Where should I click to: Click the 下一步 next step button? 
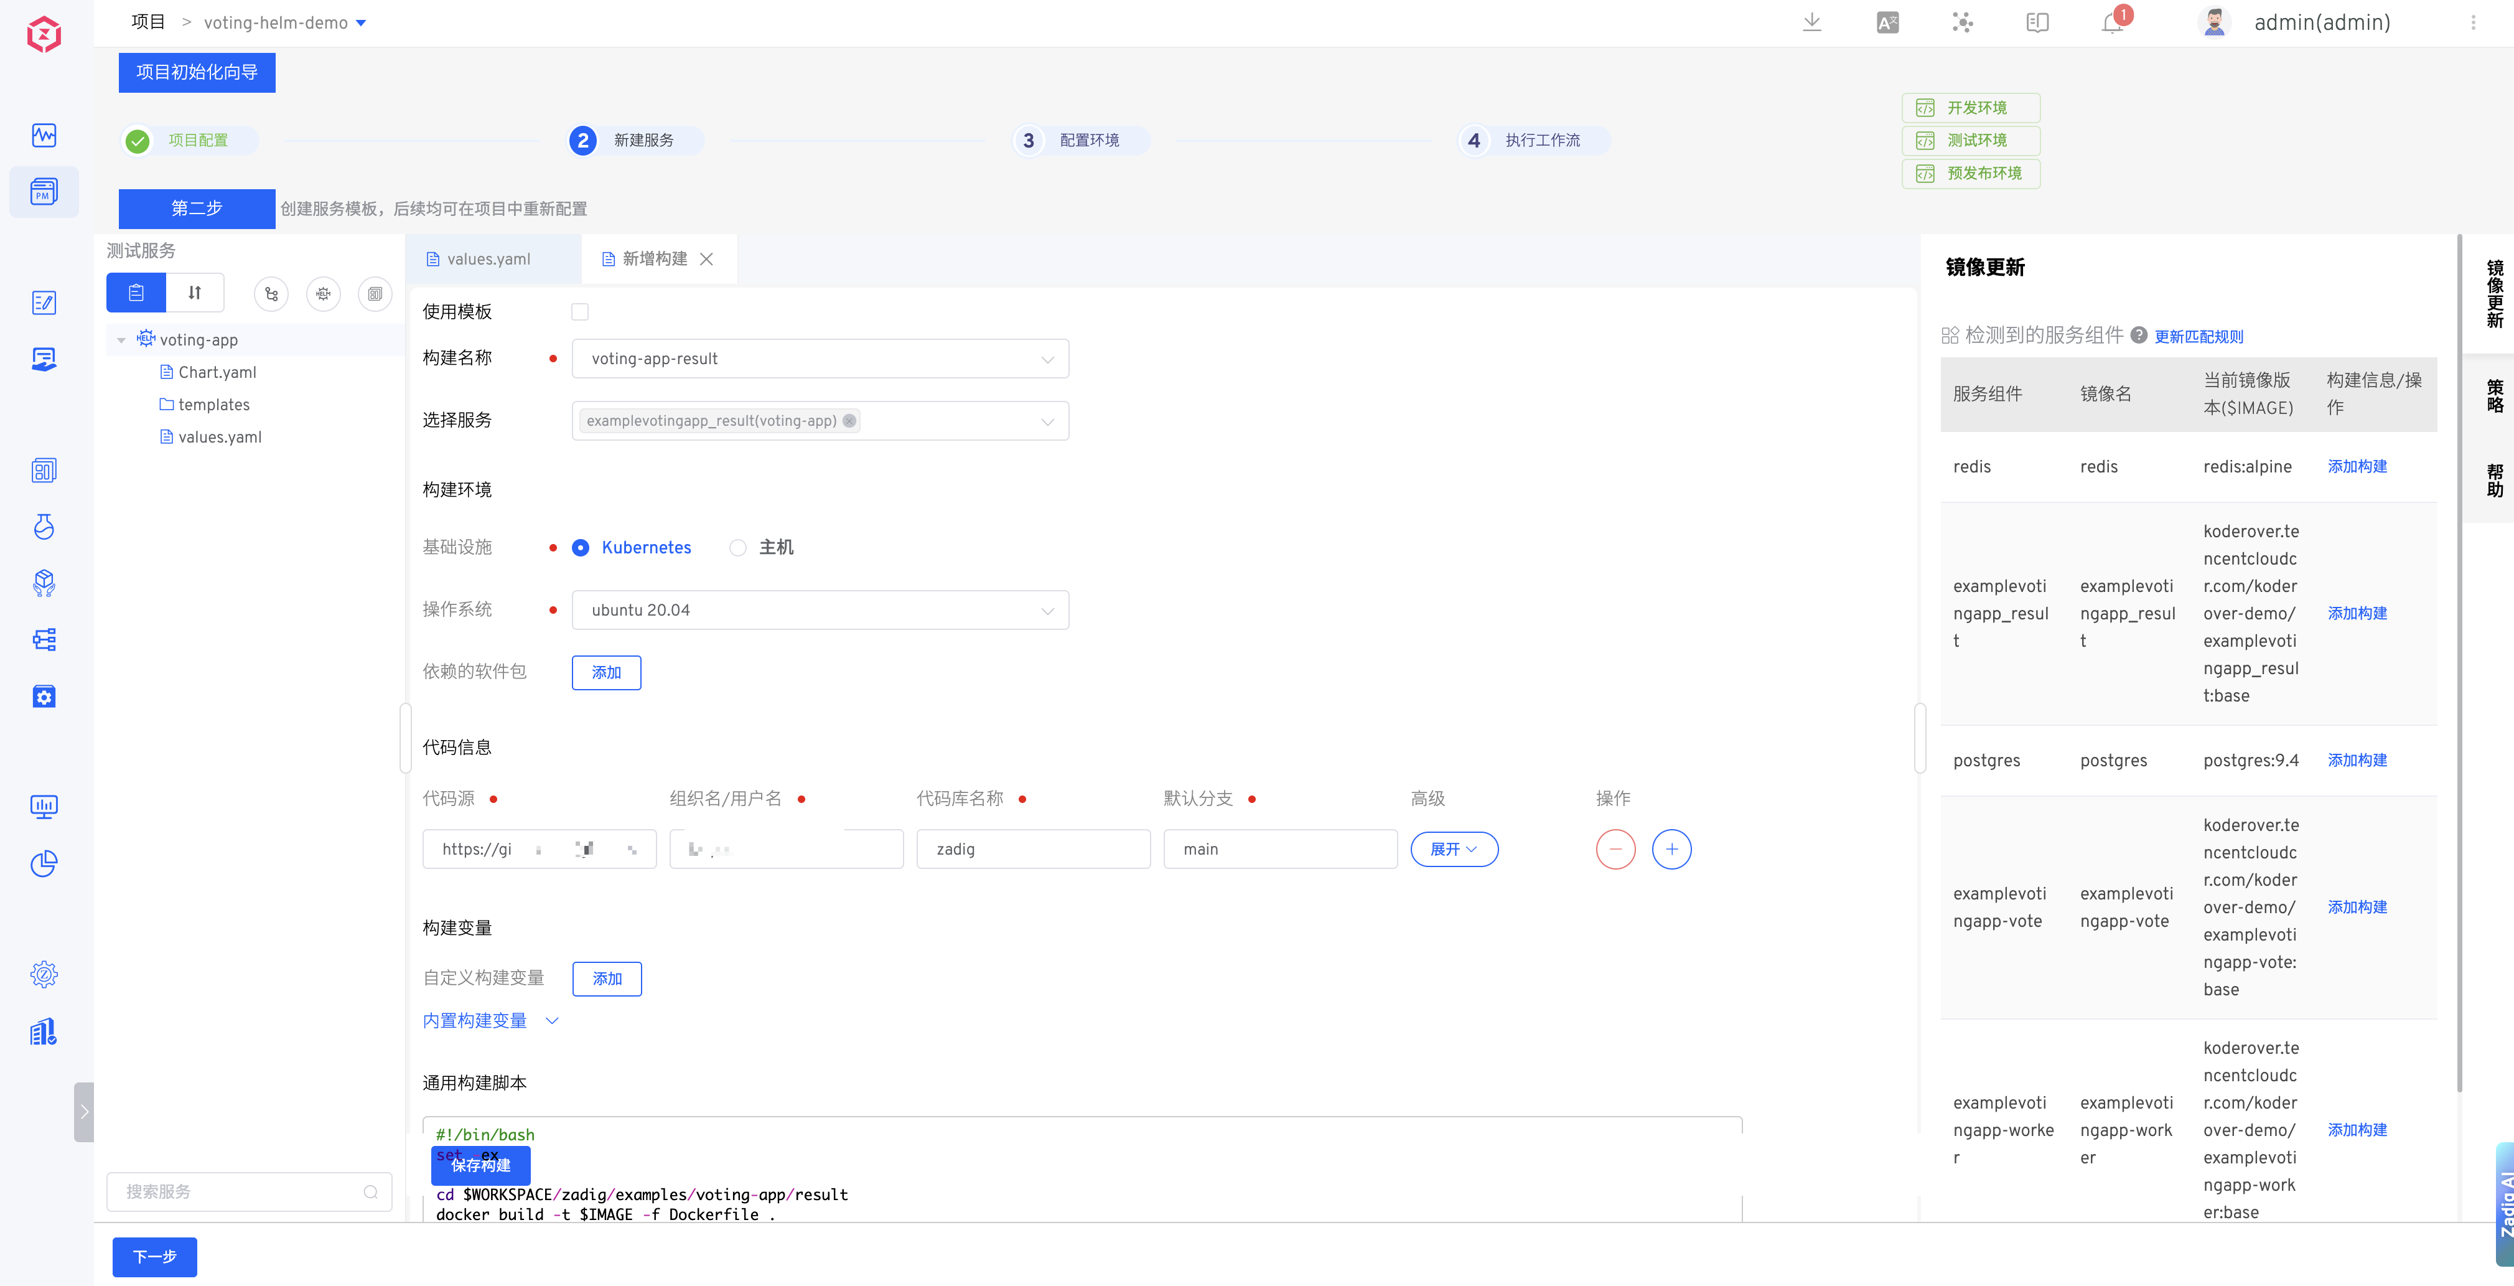(154, 1257)
